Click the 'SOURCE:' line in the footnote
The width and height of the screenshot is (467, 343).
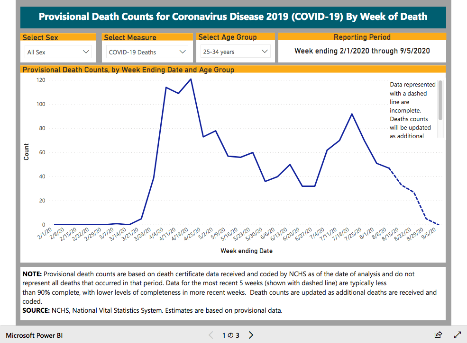click(152, 310)
